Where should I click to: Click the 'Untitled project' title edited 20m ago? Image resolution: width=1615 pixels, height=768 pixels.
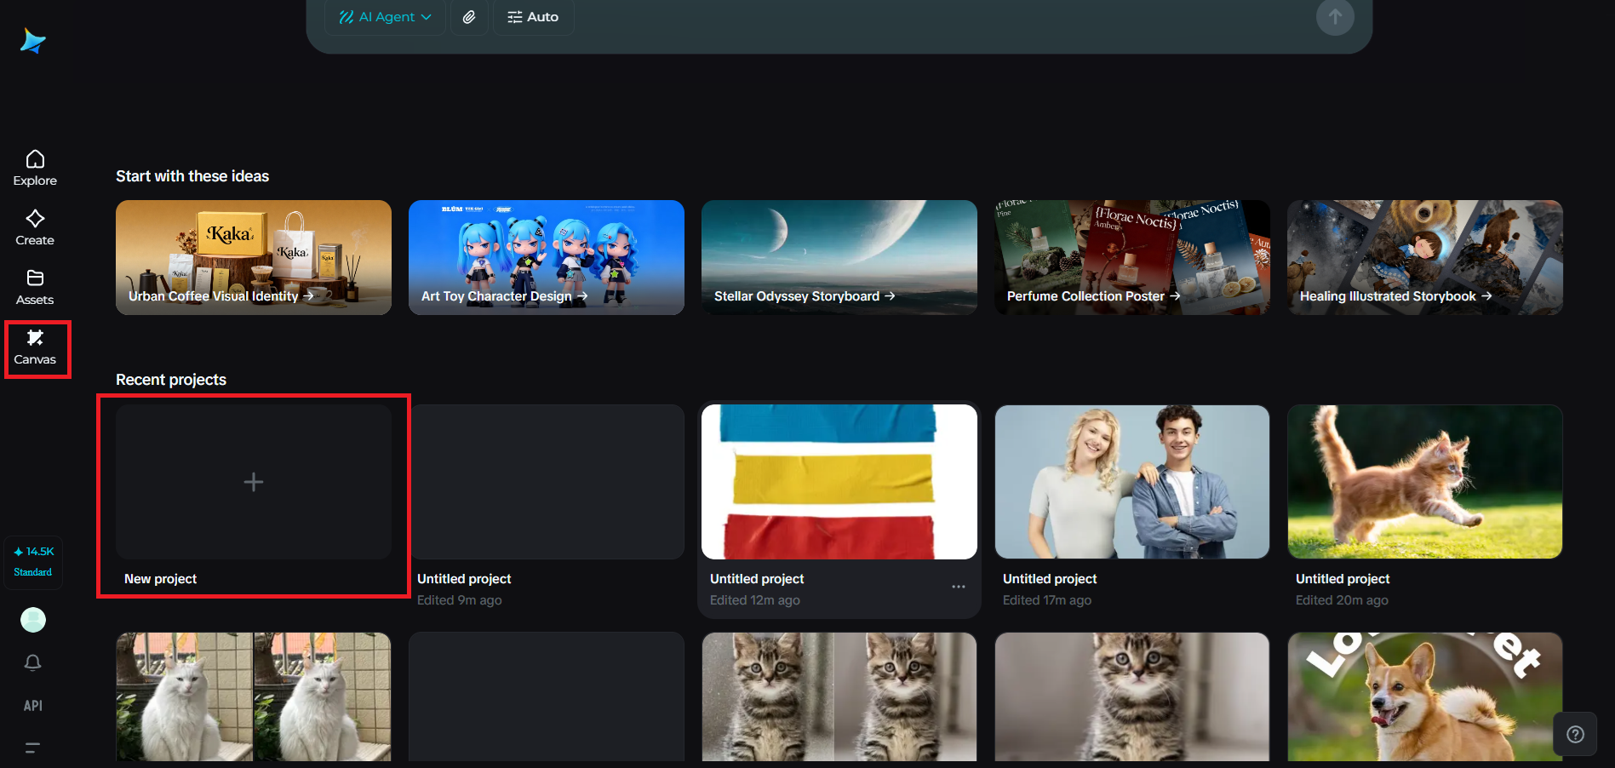pyautogui.click(x=1343, y=579)
